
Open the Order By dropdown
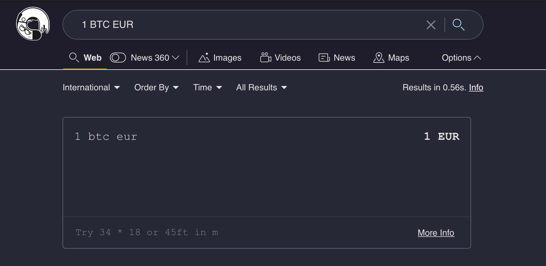[156, 88]
